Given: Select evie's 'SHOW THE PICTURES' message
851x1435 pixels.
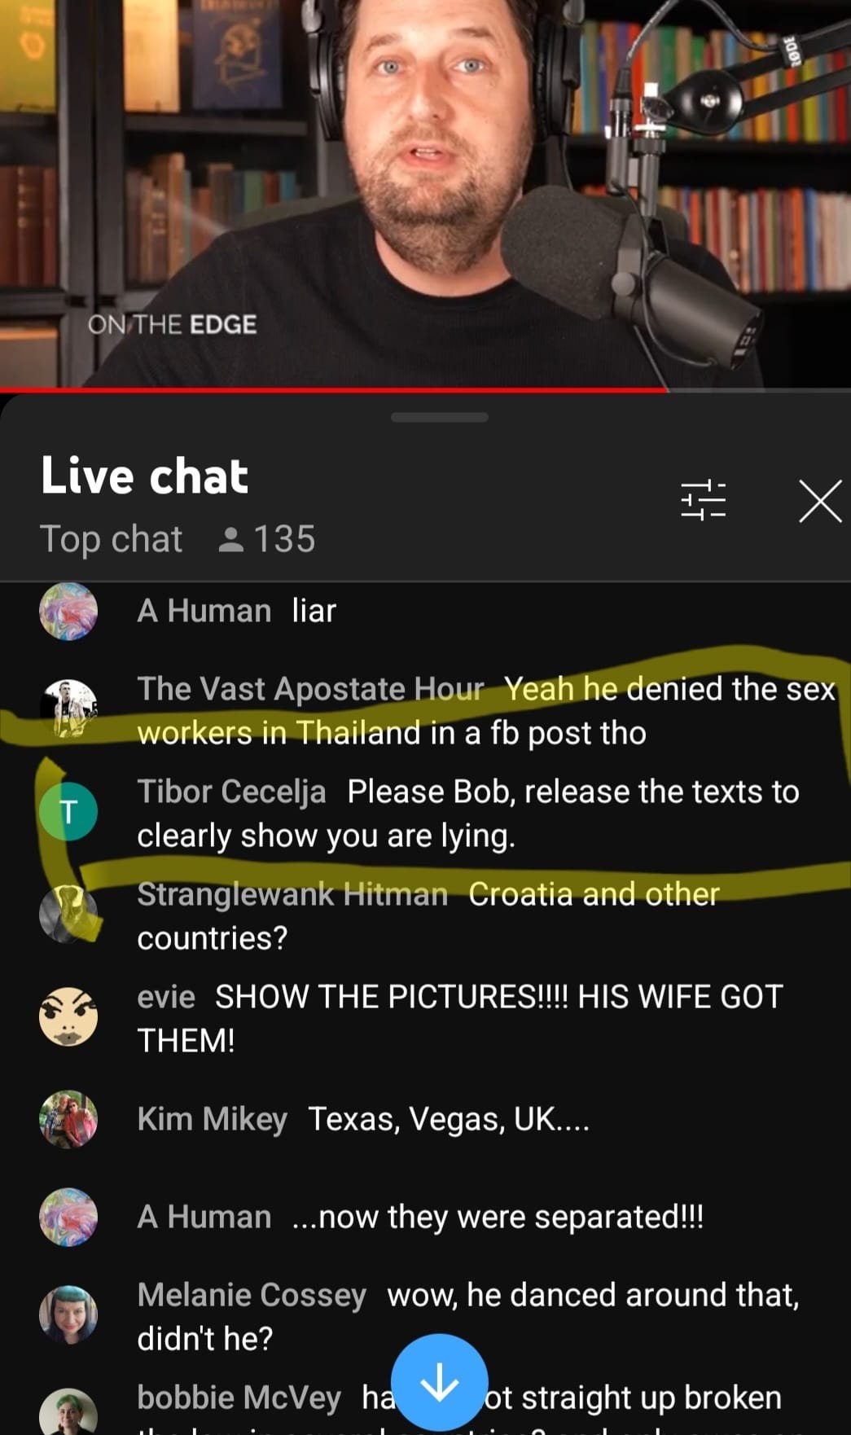Looking at the screenshot, I should (460, 1018).
